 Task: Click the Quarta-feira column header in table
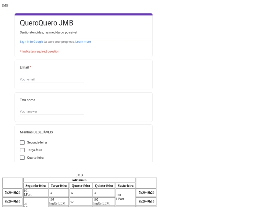pos(81,186)
